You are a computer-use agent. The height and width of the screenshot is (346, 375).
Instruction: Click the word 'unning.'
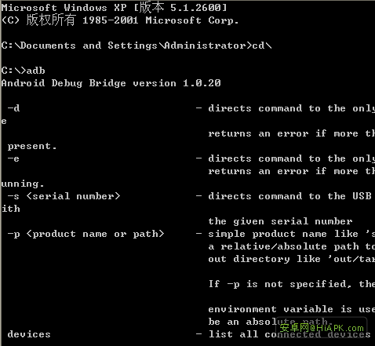23,184
